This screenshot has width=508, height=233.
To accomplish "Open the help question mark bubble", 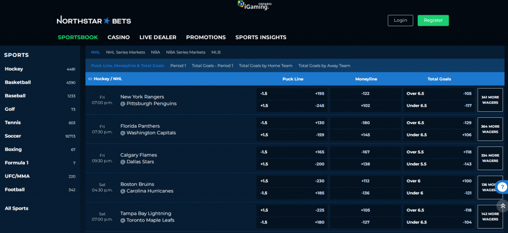I will point(502,187).
